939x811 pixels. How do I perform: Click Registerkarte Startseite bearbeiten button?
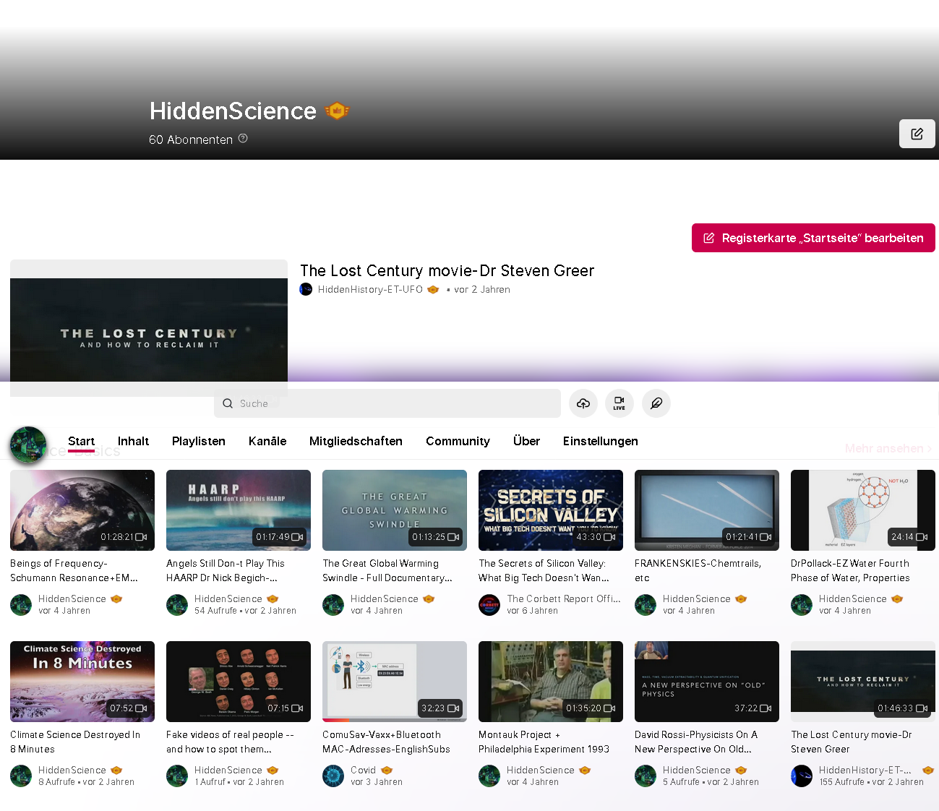(x=813, y=238)
